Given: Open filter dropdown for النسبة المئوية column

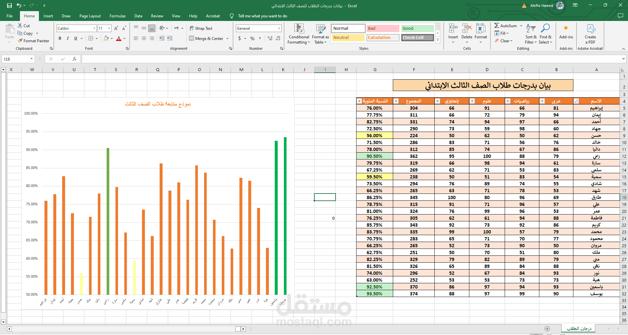Looking at the screenshot, I should pos(359,101).
